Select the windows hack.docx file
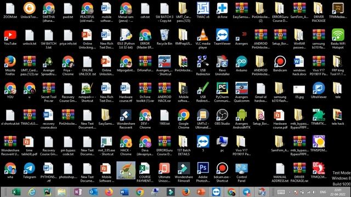 pos(299,66)
